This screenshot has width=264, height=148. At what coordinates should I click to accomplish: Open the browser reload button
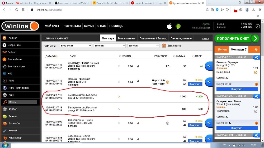pyautogui.click(x=17, y=9)
